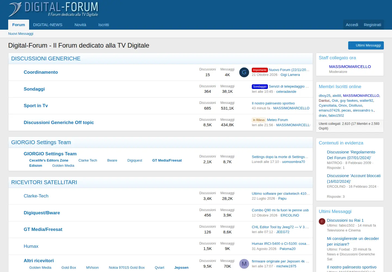Open Discussioni su Rai 1 thread

[x=345, y=220]
